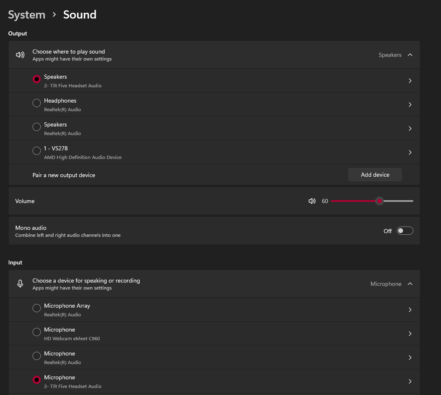
Task: Click the Headphones label
Action: (x=60, y=101)
